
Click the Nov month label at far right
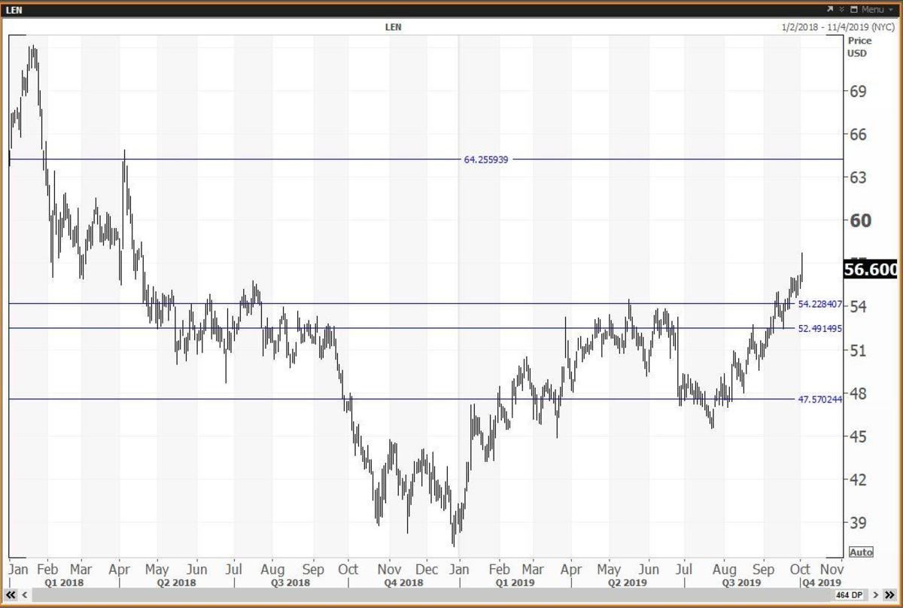click(x=831, y=569)
